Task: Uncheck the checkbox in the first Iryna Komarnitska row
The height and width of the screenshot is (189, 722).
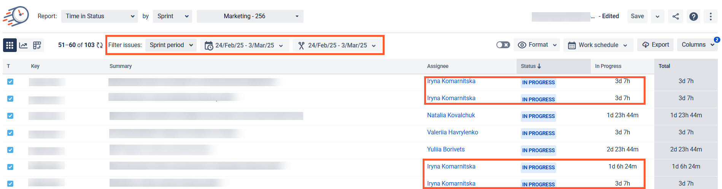Action: (10, 82)
